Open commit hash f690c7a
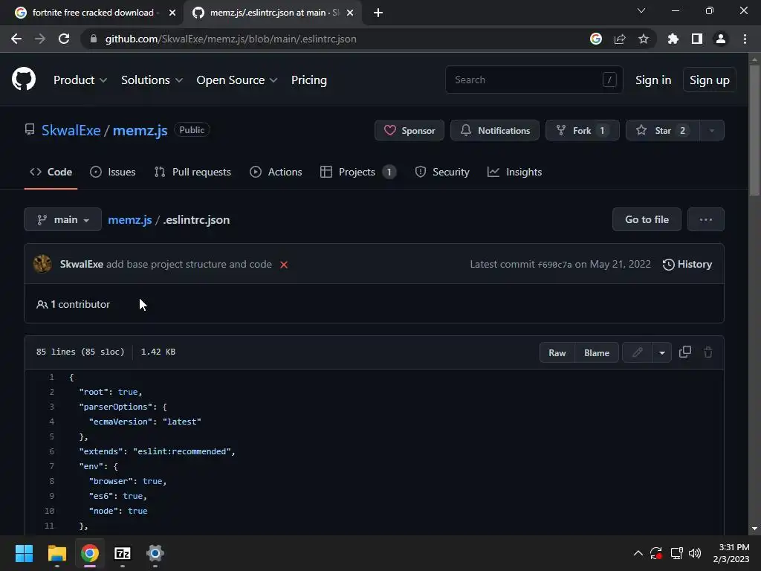Screen dimensions: 761x571 554,265
